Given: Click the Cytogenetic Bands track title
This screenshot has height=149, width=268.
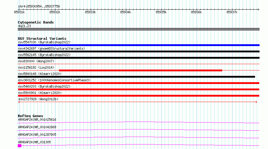Looking at the screenshot, I should pyautogui.click(x=36, y=22).
